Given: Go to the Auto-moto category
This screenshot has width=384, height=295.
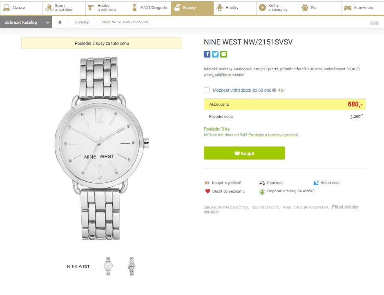Looking at the screenshot, I should (x=362, y=8).
